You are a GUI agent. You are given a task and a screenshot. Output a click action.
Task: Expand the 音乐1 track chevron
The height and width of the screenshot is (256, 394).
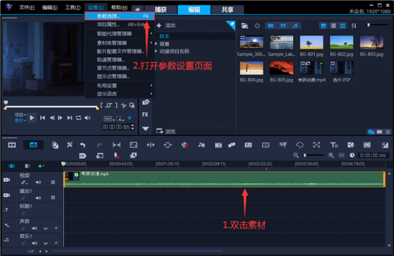tap(45, 243)
